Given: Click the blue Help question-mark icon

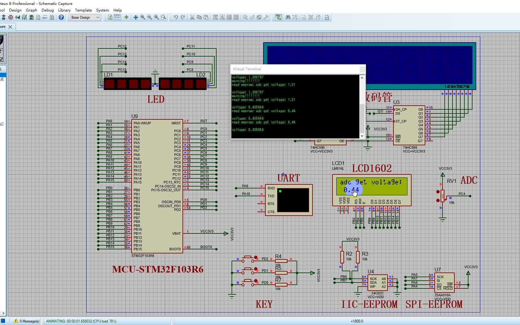Looking at the screenshot, I should click(x=61, y=17).
